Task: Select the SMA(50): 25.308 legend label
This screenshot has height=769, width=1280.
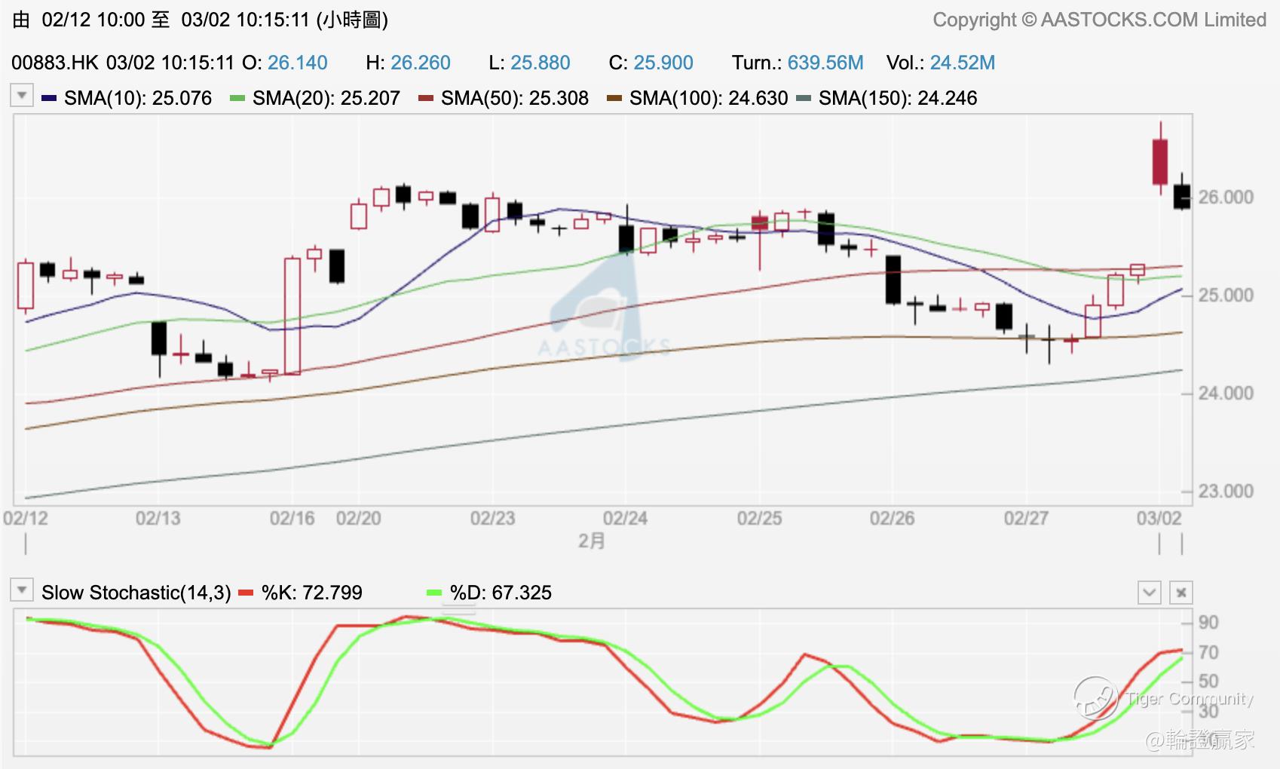Action: (x=515, y=98)
